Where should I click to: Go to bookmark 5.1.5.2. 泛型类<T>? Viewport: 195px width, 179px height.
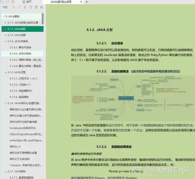pos(20,85)
